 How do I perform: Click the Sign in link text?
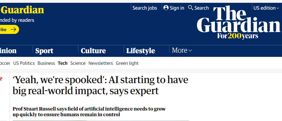pyautogui.click(x=177, y=8)
